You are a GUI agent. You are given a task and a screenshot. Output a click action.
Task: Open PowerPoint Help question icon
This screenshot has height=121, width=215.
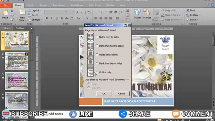tap(213, 5)
